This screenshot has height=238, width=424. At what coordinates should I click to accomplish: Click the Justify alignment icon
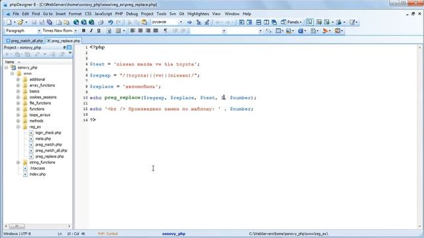(156, 31)
